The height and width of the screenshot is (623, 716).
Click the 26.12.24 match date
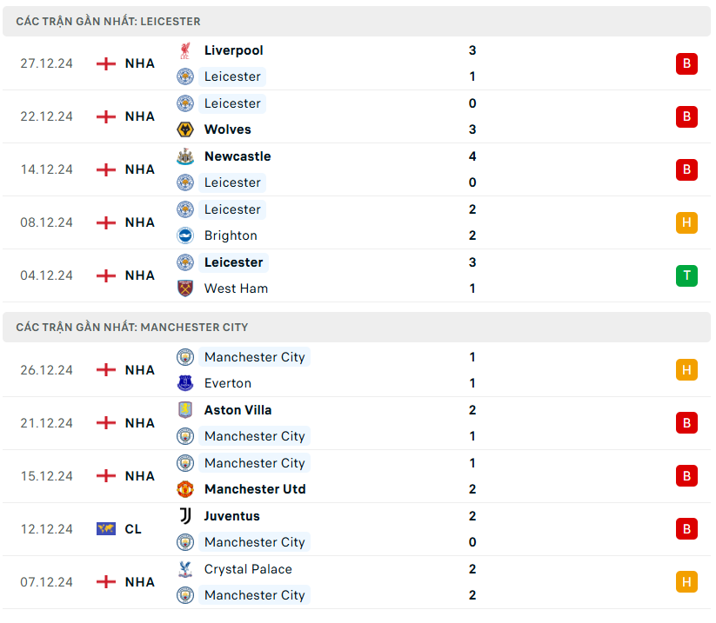click(x=47, y=370)
